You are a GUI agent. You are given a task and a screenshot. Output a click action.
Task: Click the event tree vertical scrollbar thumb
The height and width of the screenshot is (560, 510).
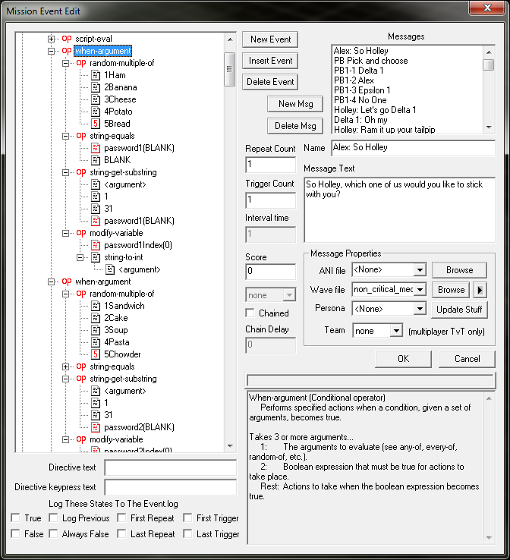coord(230,69)
